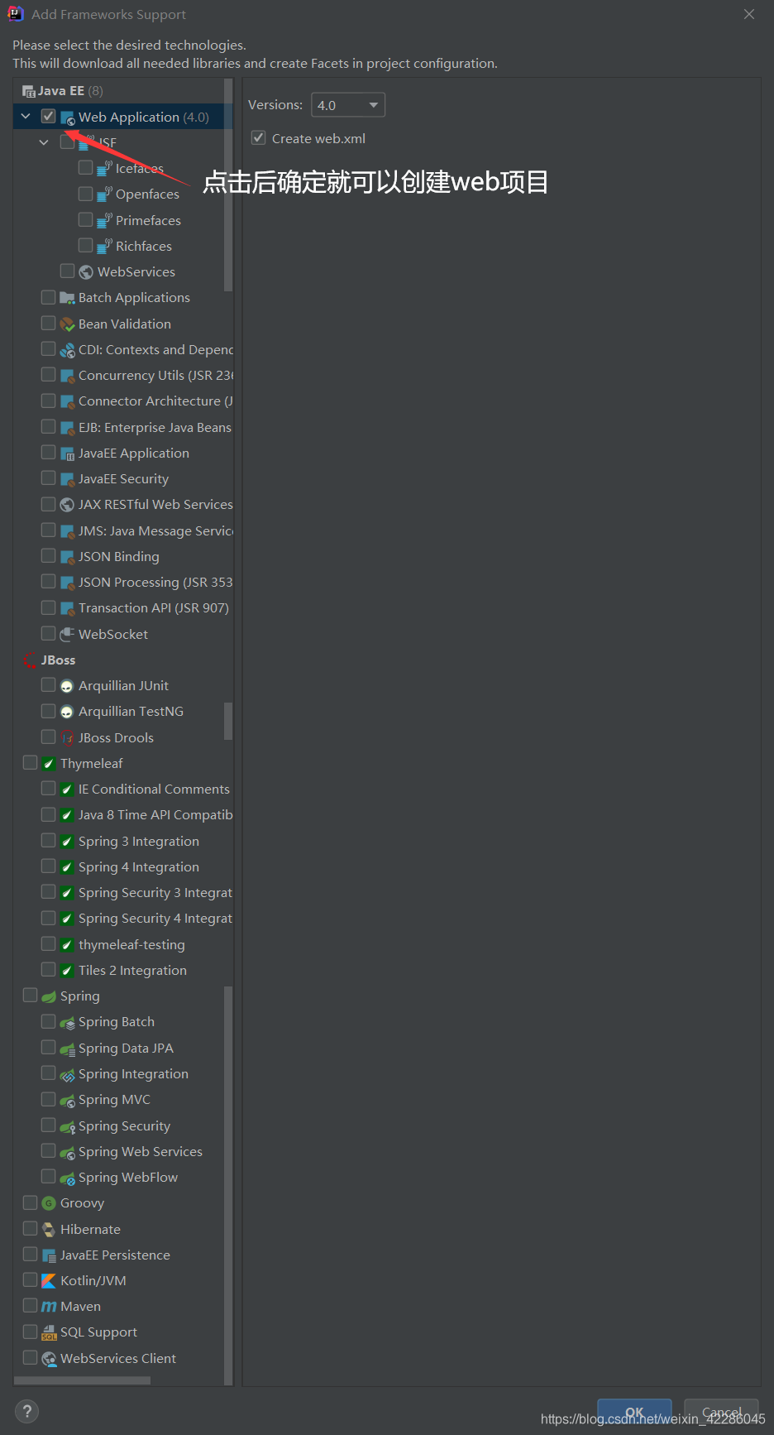Check the Spring Web Services checkbox
Viewport: 774px width, 1435px height.
tap(48, 1151)
